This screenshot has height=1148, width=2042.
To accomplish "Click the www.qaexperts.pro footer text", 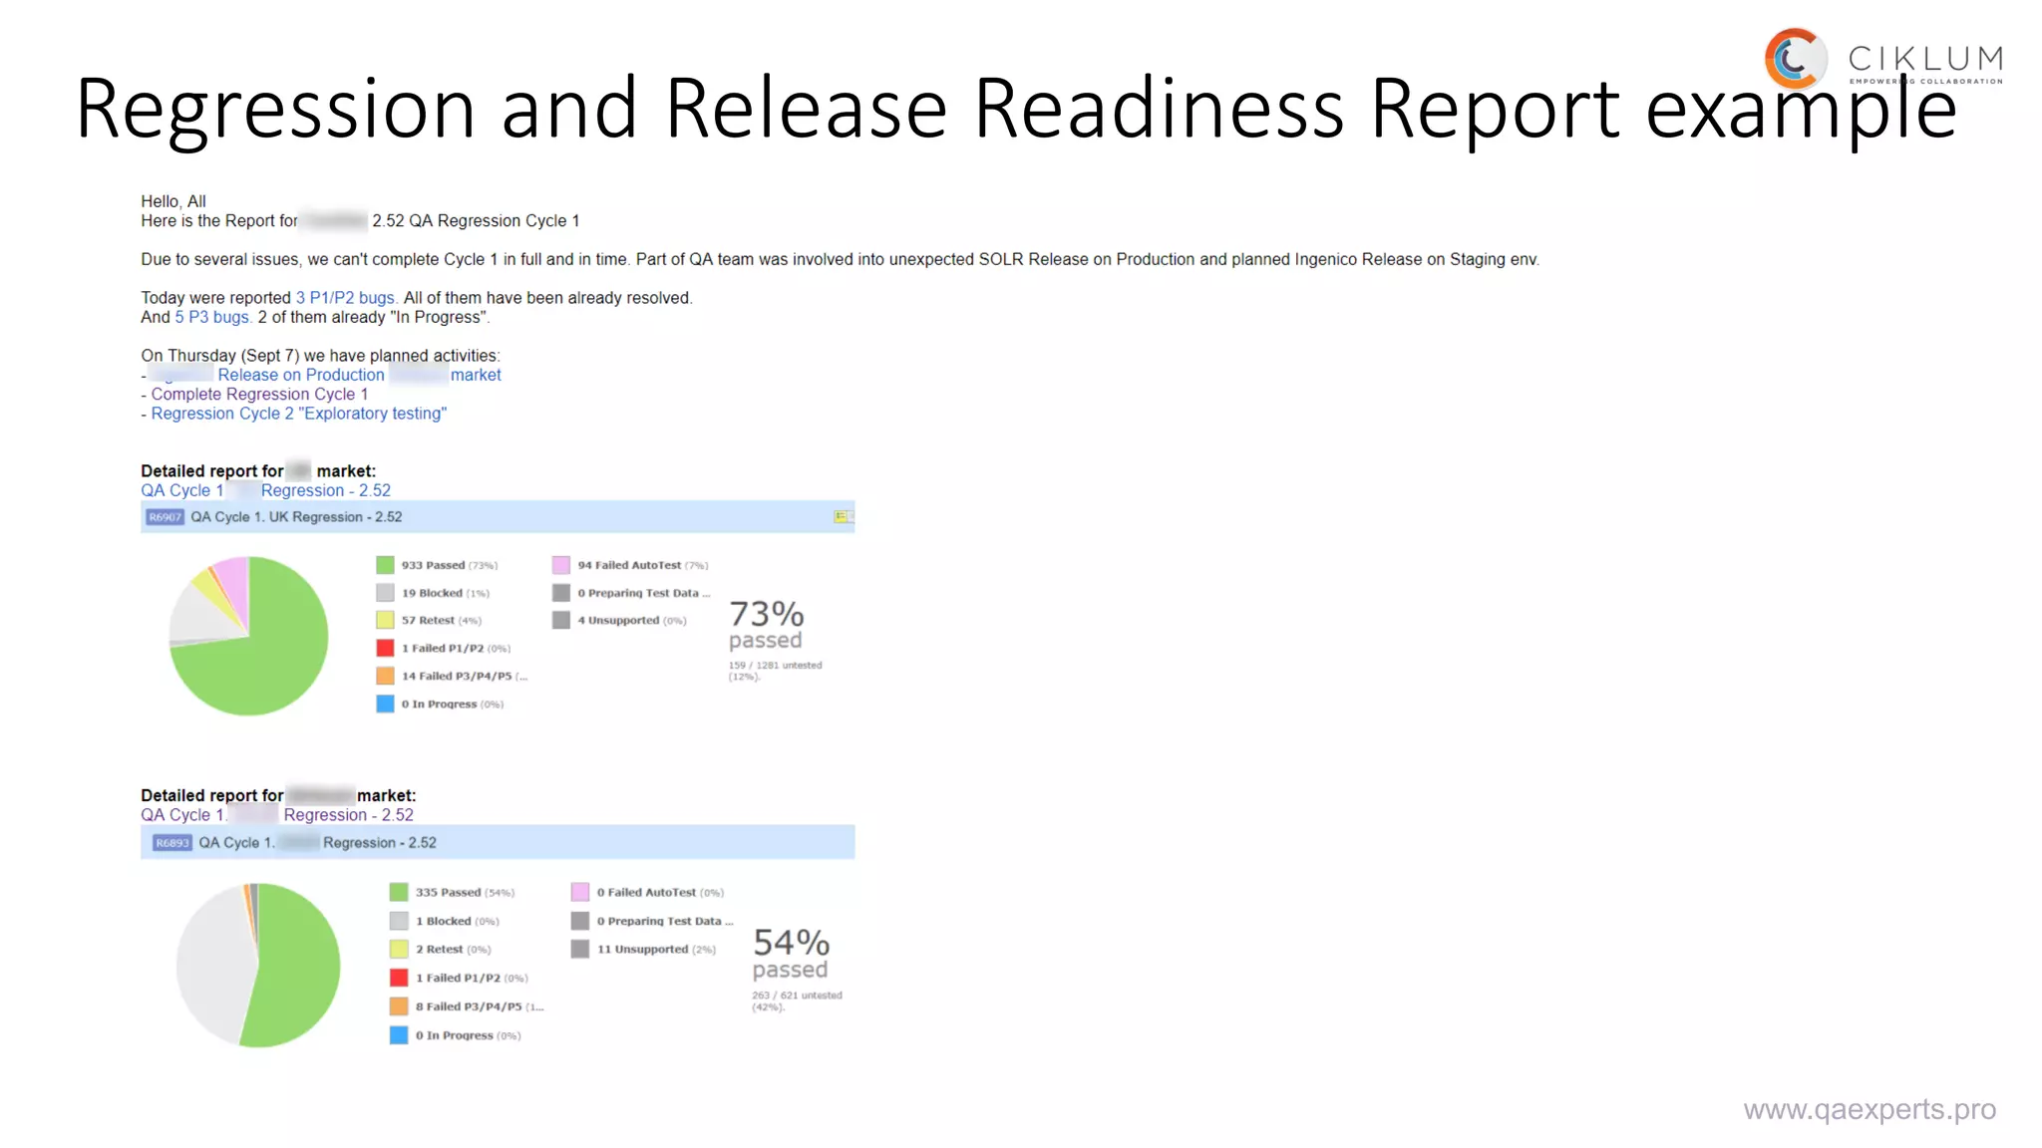I will click(x=1870, y=1109).
